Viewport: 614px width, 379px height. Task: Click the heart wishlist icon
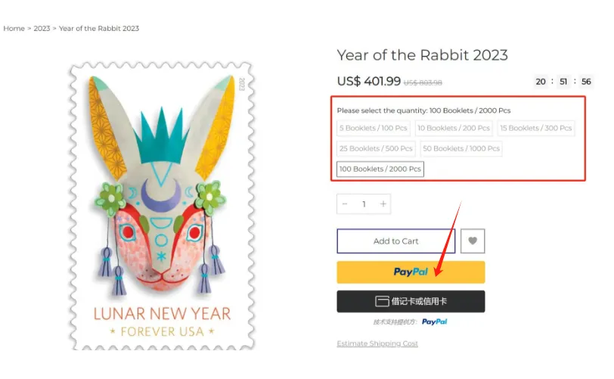[473, 241]
